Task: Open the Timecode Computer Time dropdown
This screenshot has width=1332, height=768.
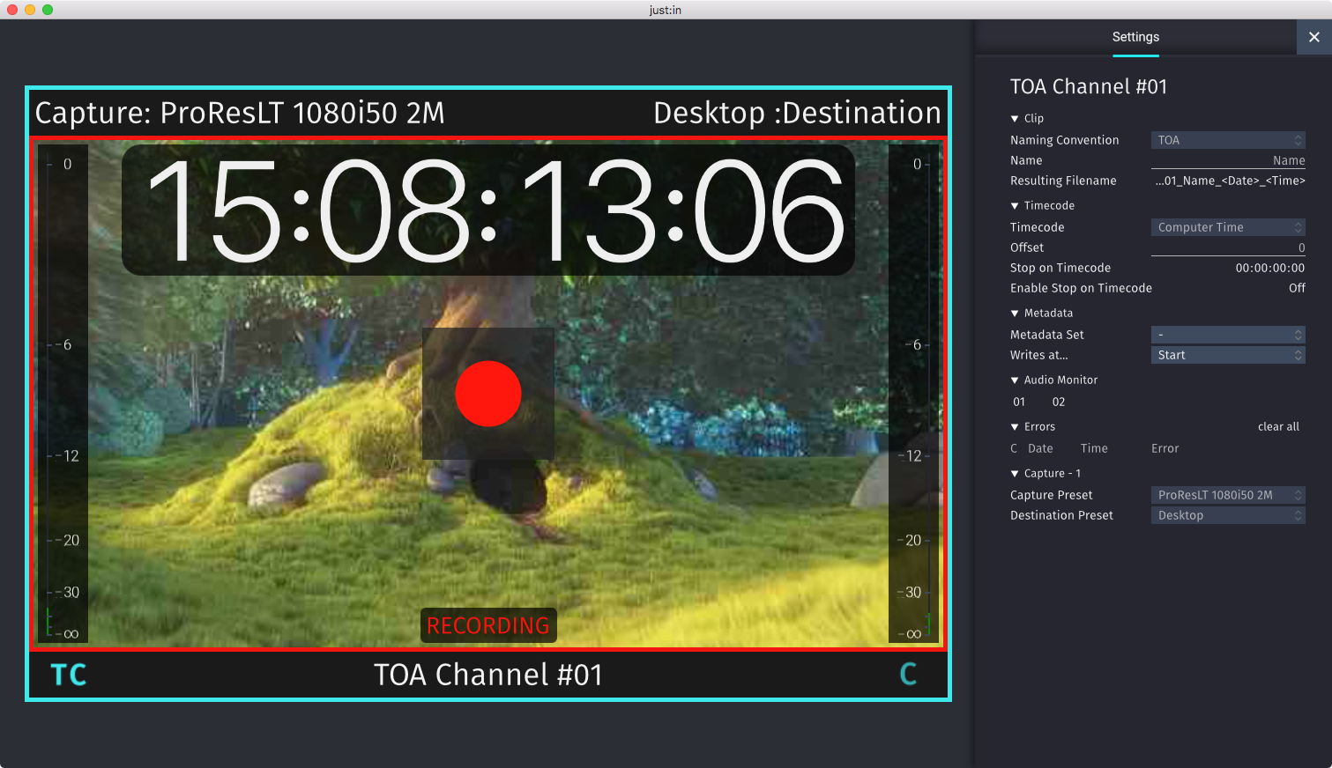Action: pos(1228,227)
